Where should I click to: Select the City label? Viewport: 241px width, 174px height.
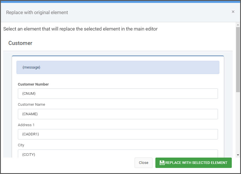(21, 145)
